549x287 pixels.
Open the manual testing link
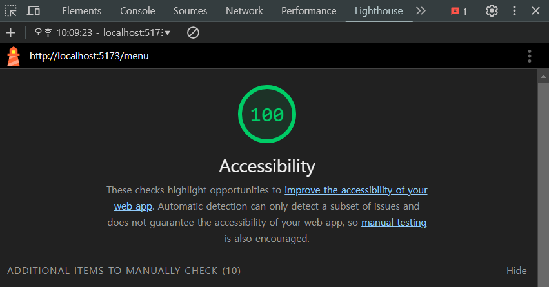(x=394, y=223)
